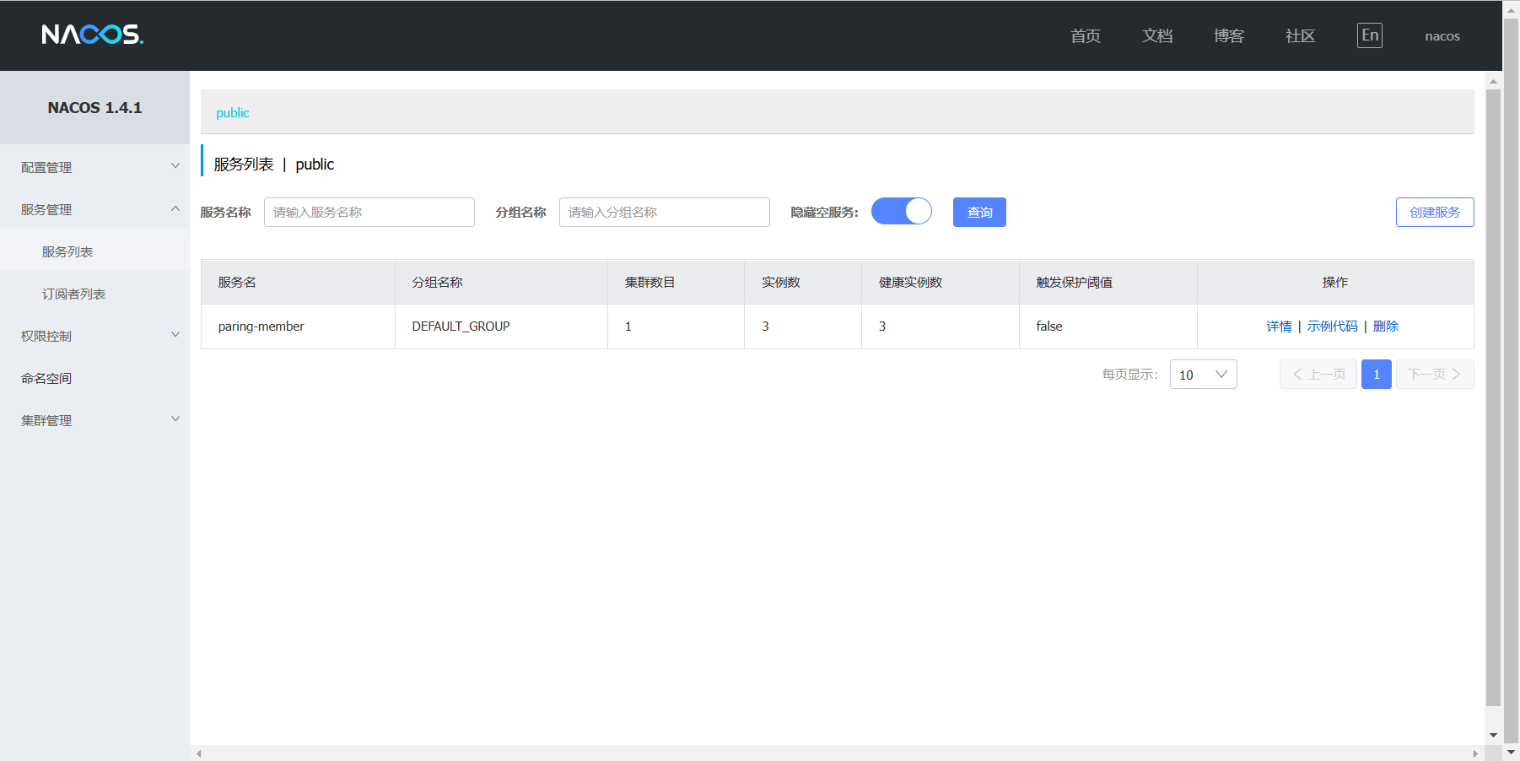Open 博客 in the top navigation
1520x761 pixels.
coord(1229,35)
